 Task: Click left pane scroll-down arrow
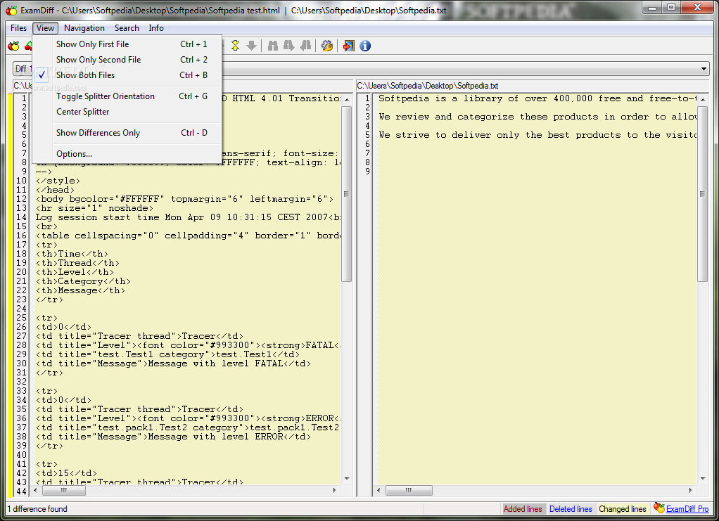[347, 478]
